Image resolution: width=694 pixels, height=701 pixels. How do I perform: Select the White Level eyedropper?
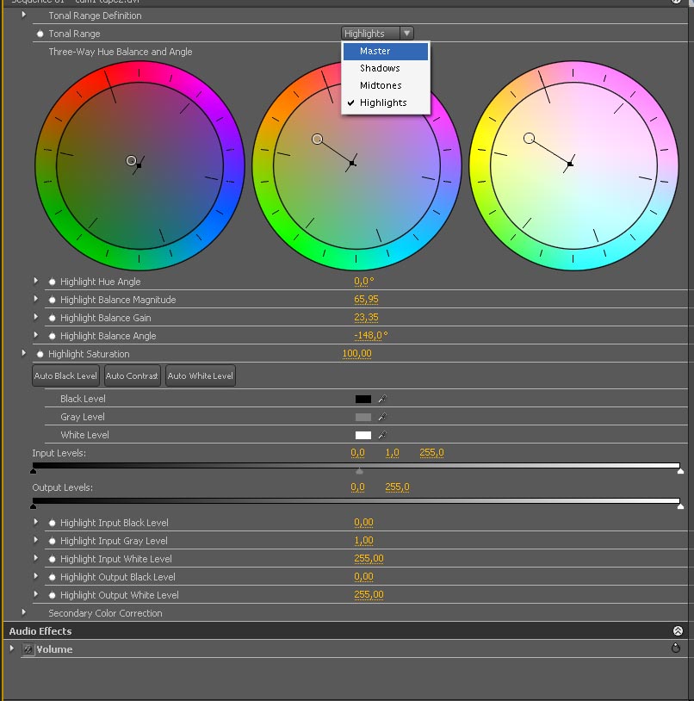[382, 435]
